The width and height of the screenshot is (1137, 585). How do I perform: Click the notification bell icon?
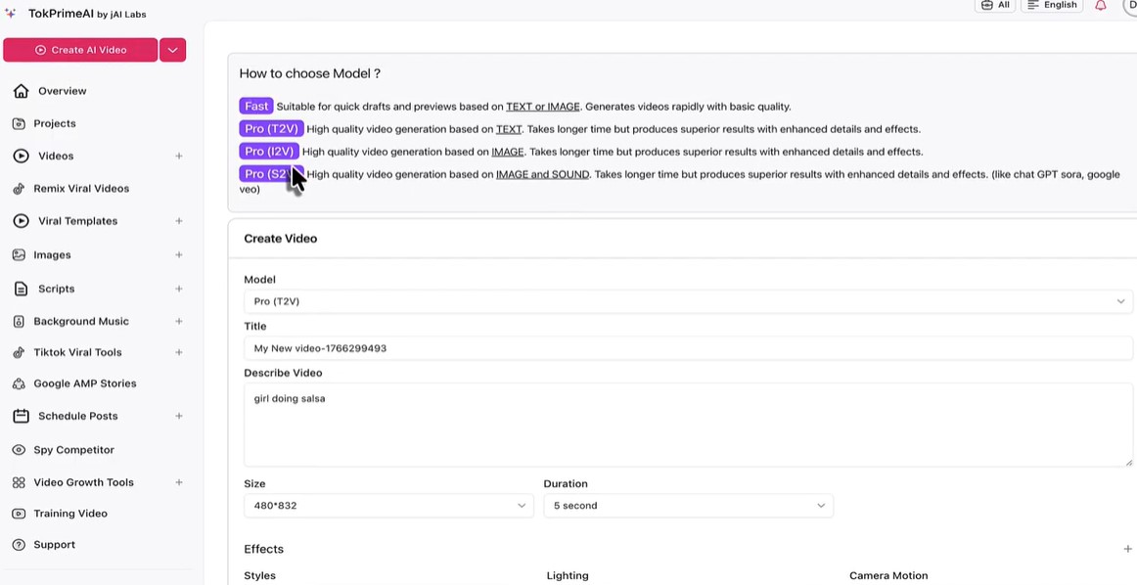click(1101, 5)
